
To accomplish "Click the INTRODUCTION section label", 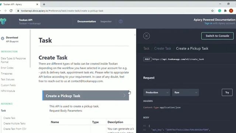I will click(x=9, y=52).
